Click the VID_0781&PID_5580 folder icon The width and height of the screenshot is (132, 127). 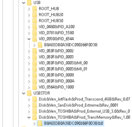tap(35, 33)
